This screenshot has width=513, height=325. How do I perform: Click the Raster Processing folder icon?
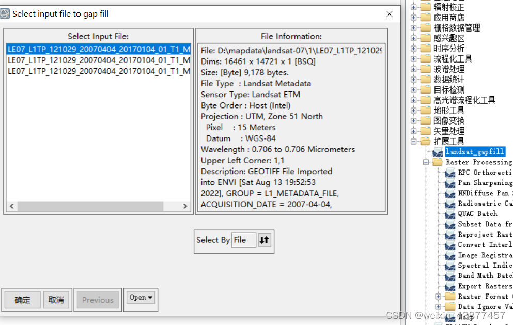click(438, 162)
